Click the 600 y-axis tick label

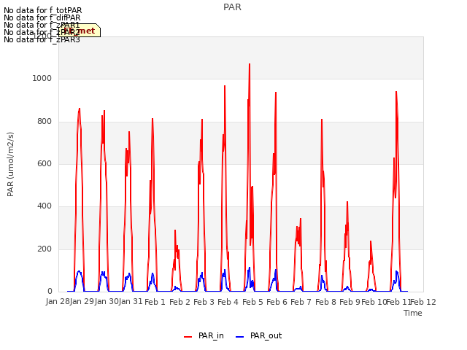pyautogui.click(x=45, y=163)
